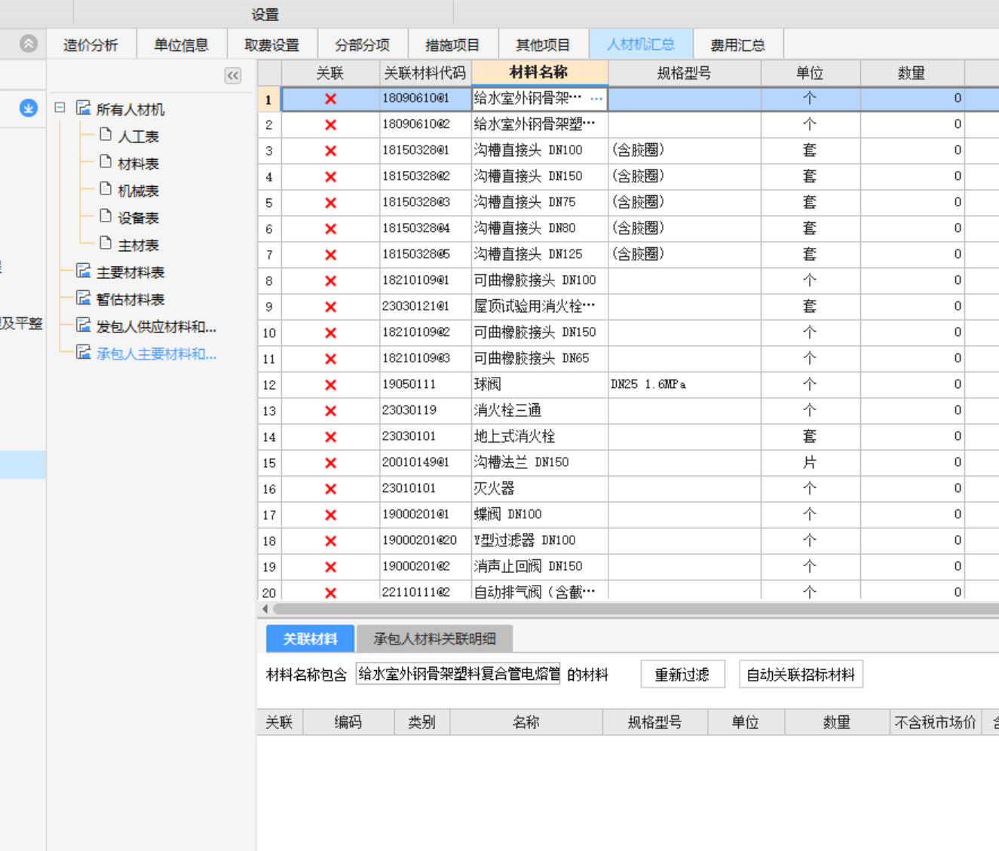Click the 设置 menu at top
Screen dimensions: 999x851
click(265, 14)
